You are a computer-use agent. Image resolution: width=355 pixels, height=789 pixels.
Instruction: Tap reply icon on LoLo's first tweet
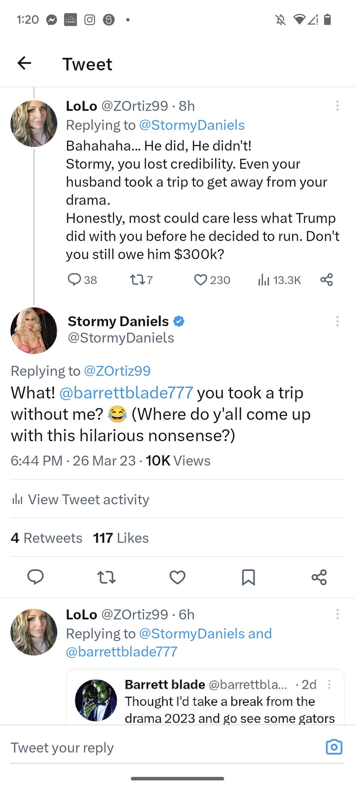coord(74,280)
